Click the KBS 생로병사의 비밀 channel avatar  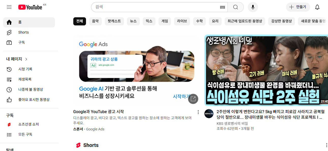tap(209, 114)
